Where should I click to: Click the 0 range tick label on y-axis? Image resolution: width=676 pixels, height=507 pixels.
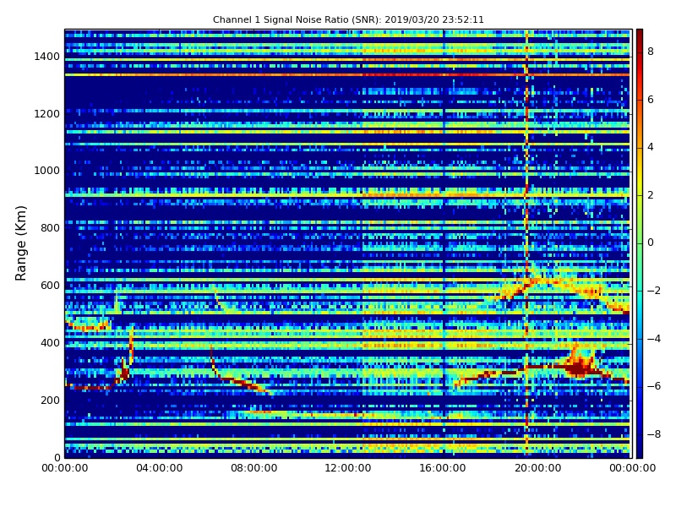coord(57,457)
